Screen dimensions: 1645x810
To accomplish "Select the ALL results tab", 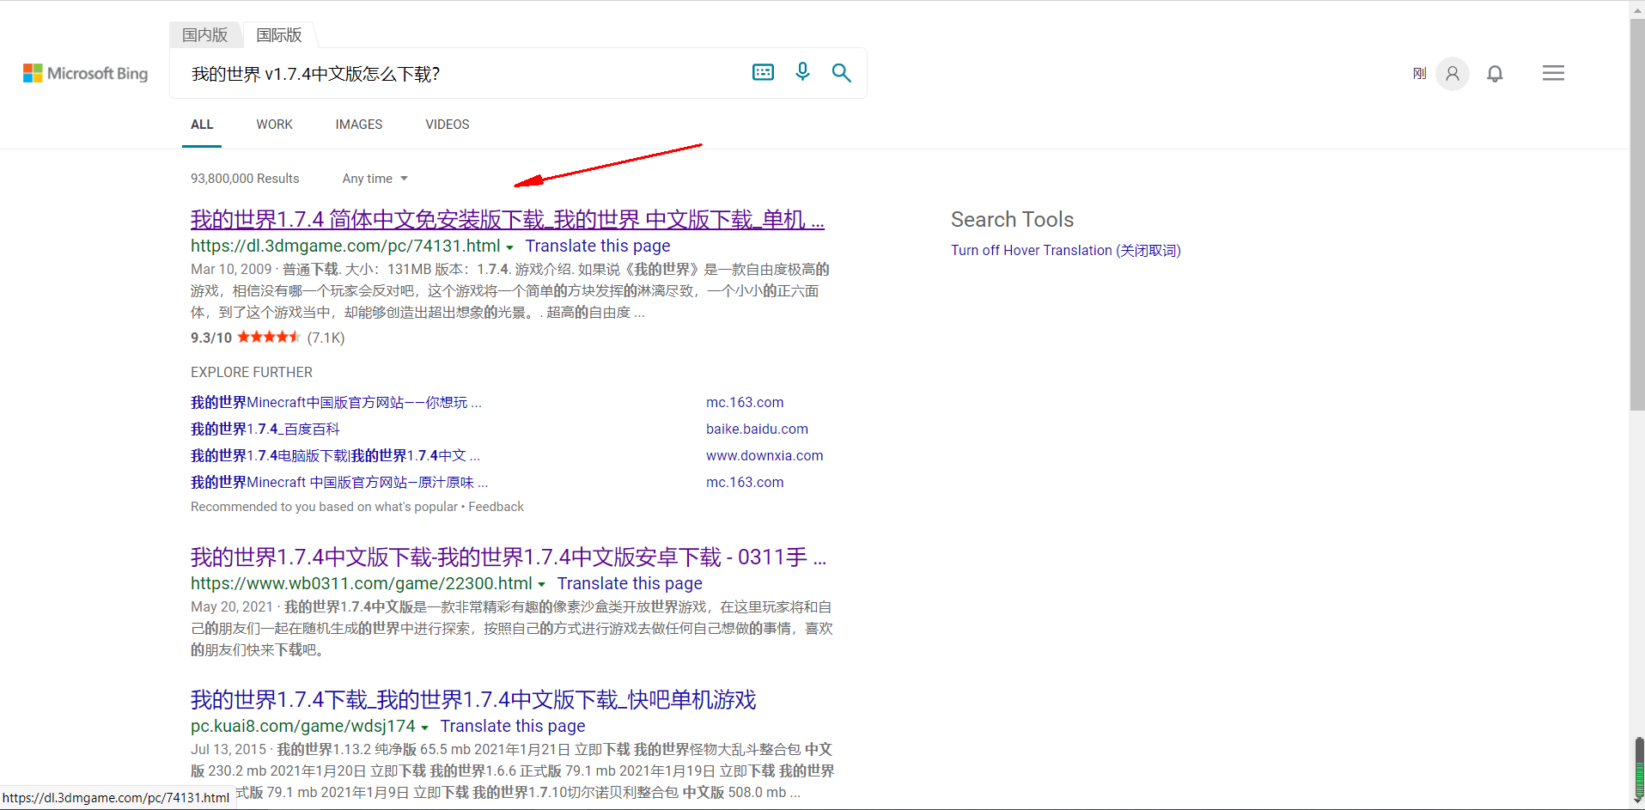I will pos(202,125).
